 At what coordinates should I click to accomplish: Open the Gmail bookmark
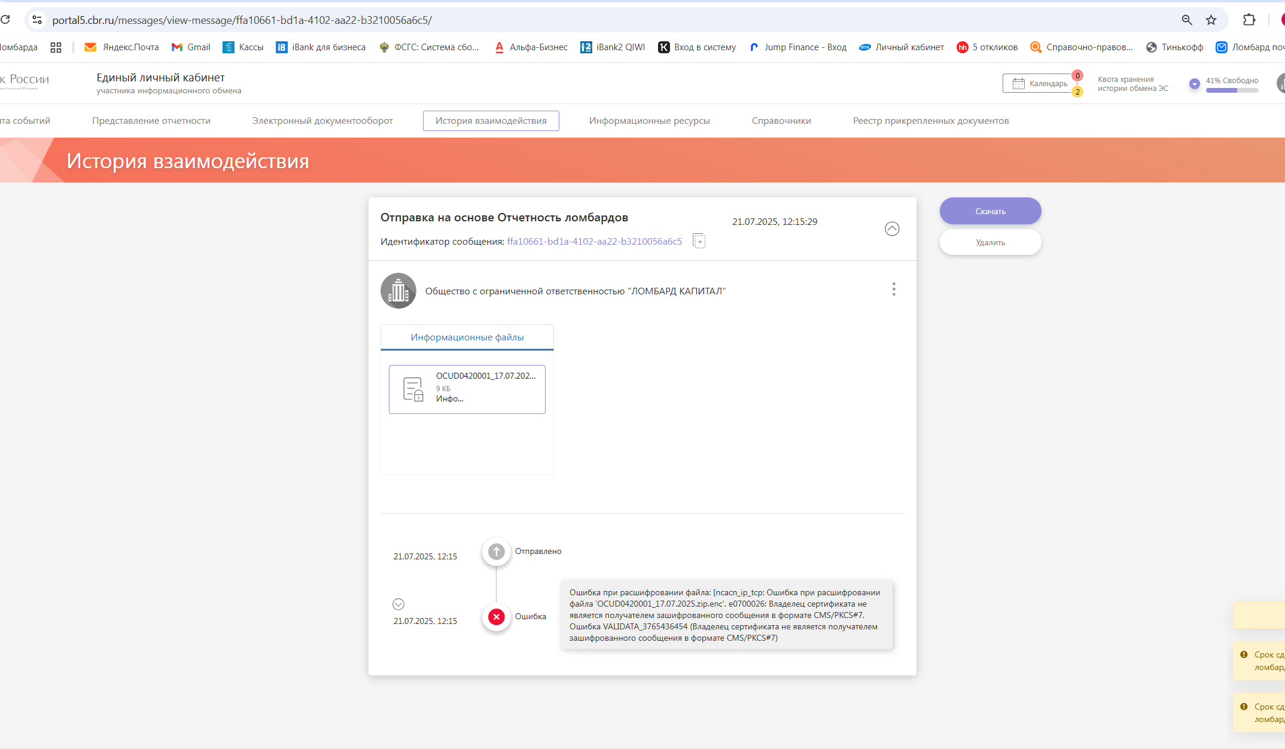click(x=191, y=47)
